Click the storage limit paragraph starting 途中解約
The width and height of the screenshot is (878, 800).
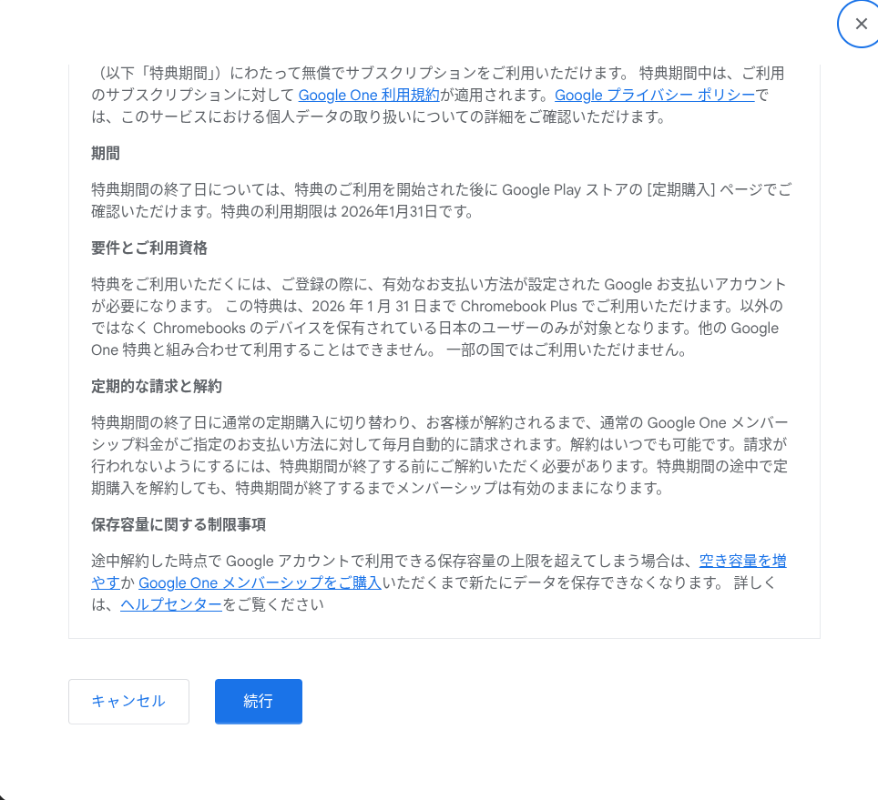[x=440, y=583]
